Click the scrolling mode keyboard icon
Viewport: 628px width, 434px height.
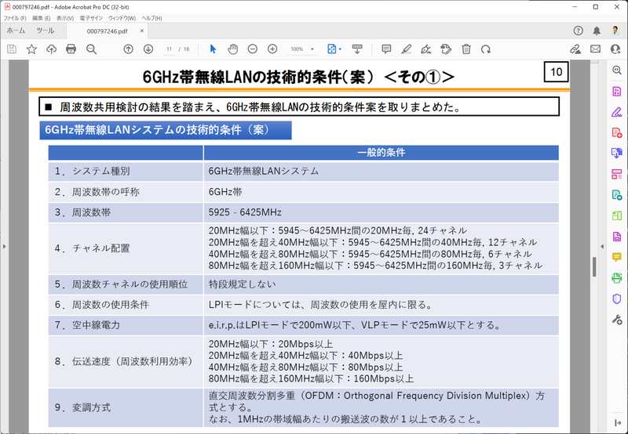point(357,49)
